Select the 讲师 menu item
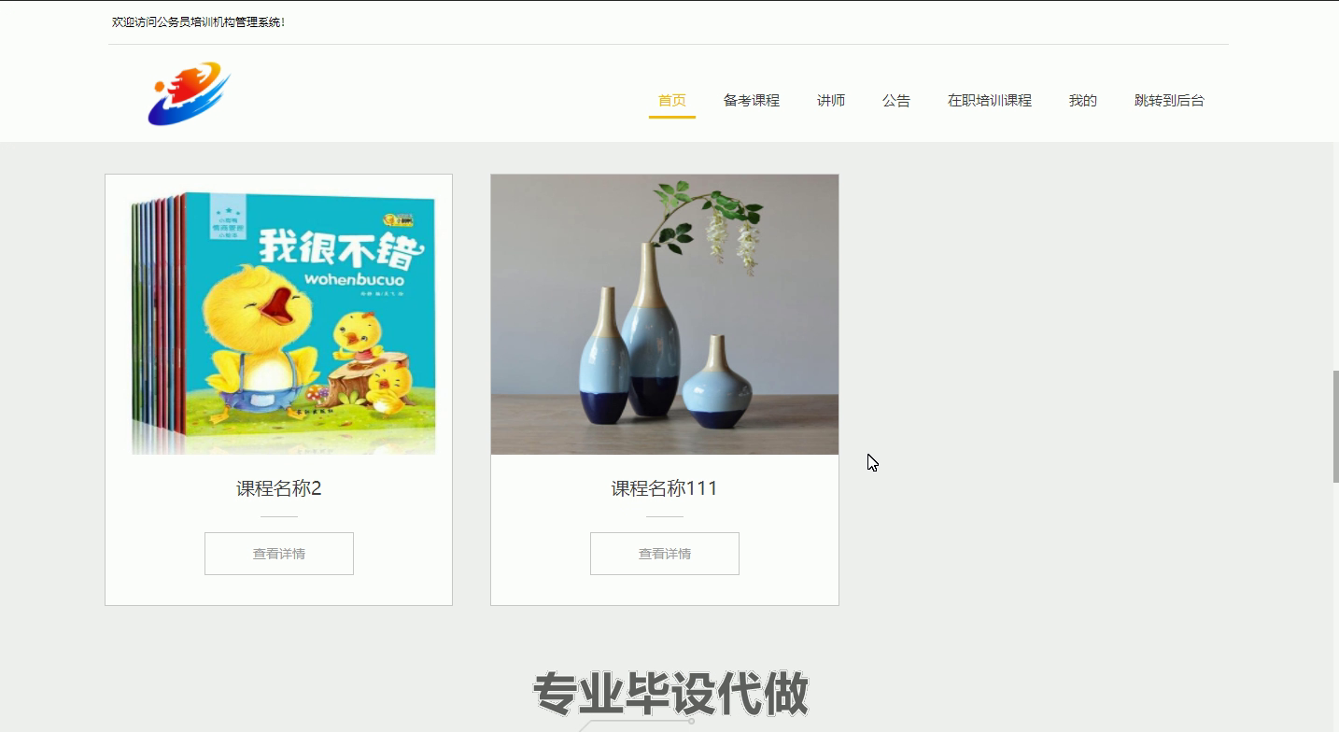Screen dimensions: 1339x732 point(831,101)
